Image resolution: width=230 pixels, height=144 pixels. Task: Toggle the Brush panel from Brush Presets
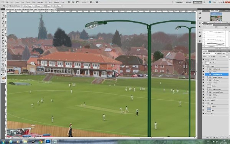(x=226, y=28)
